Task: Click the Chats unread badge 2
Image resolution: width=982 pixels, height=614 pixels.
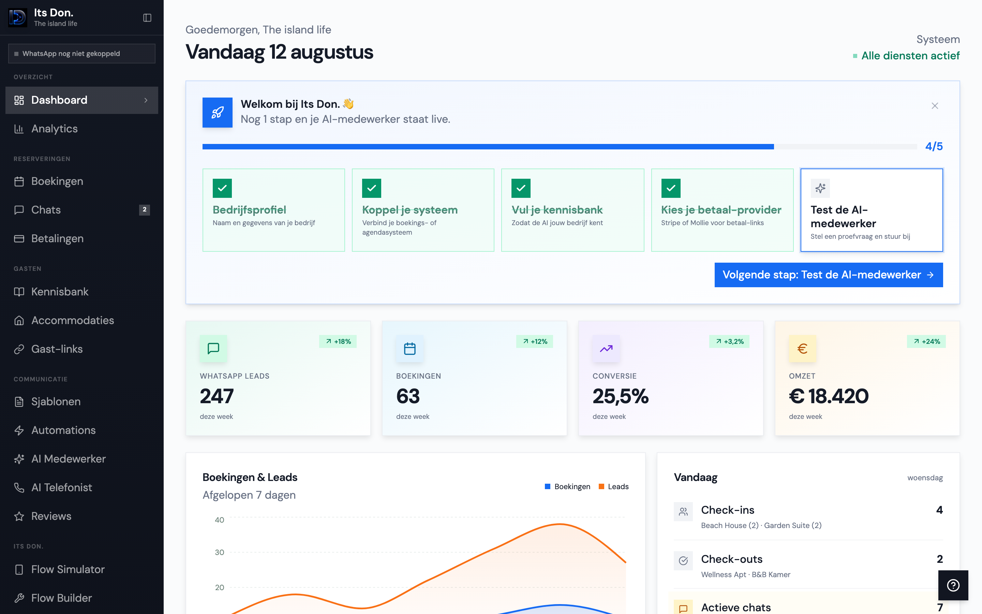Action: [145, 210]
